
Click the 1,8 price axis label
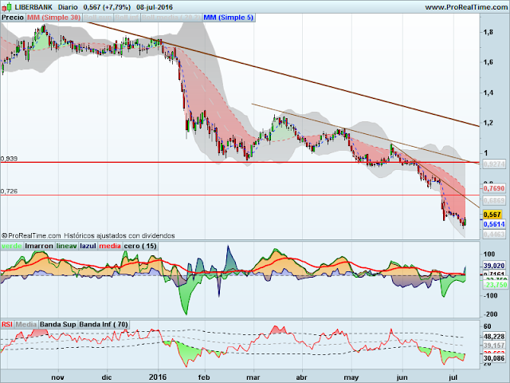click(x=488, y=32)
